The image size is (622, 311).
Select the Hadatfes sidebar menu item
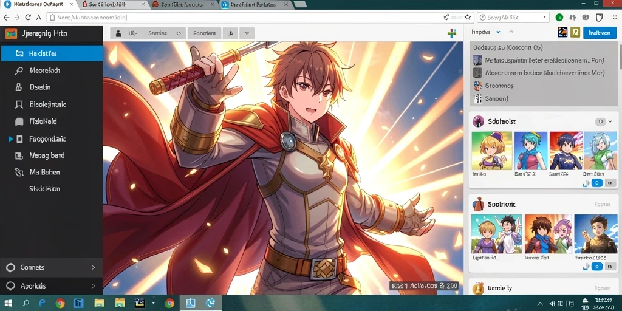coord(52,53)
